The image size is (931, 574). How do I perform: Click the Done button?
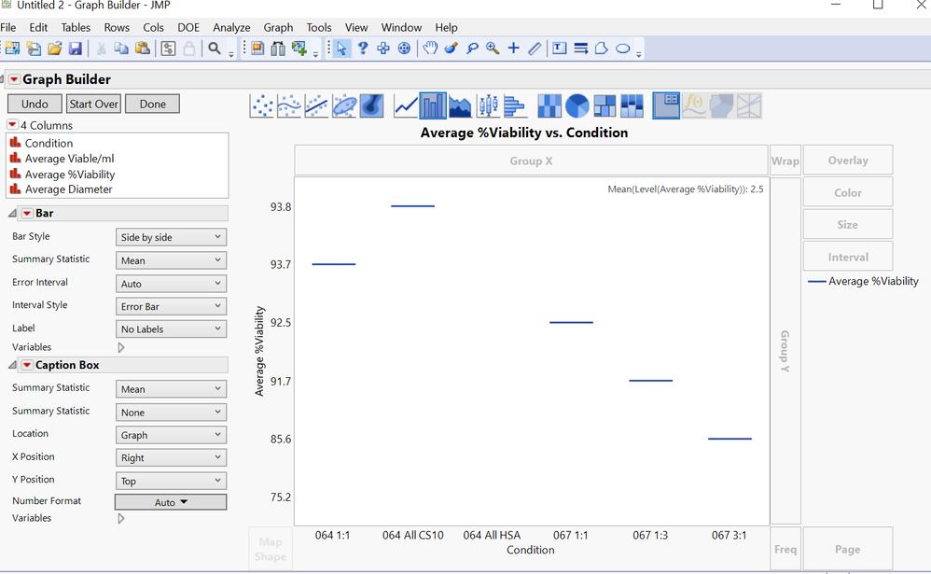tap(152, 103)
